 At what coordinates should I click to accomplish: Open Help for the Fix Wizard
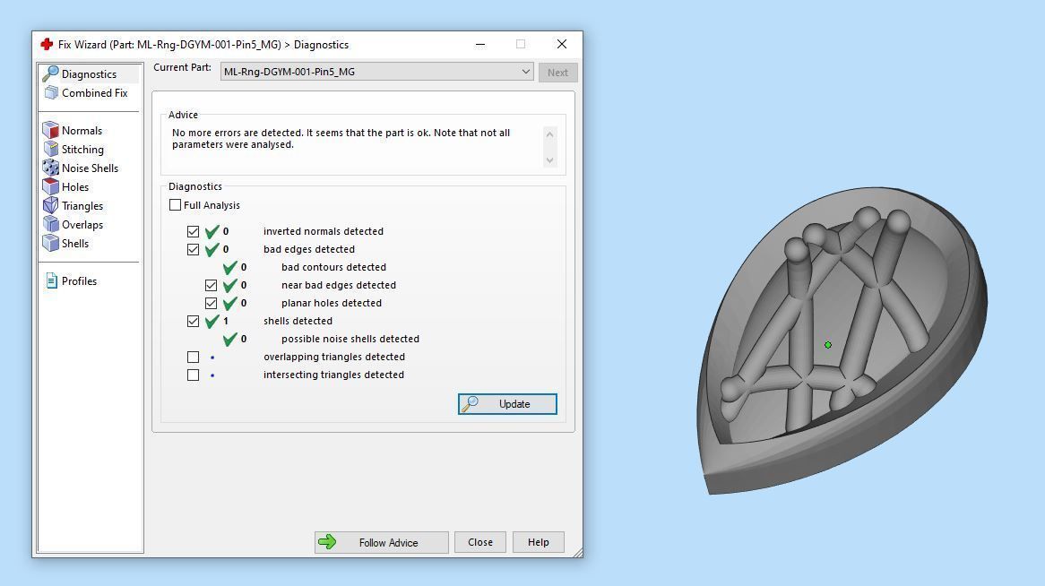pos(539,542)
